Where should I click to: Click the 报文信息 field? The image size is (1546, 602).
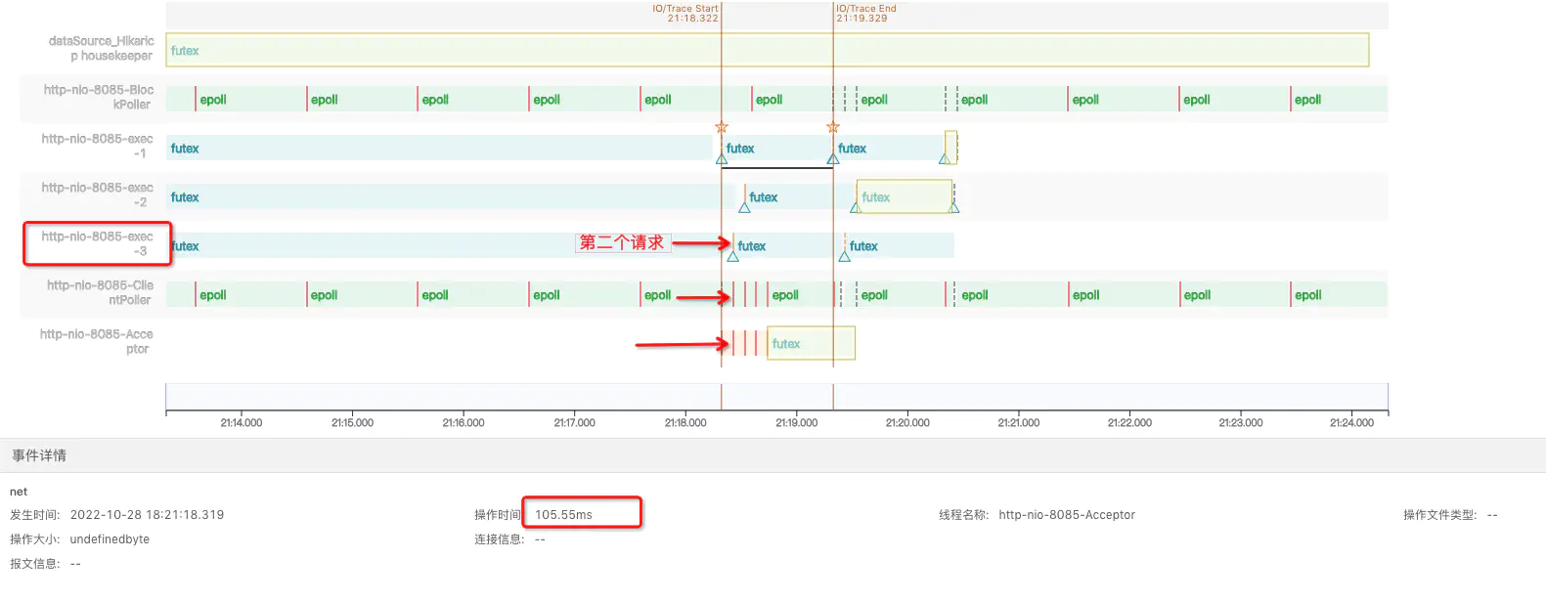45,564
